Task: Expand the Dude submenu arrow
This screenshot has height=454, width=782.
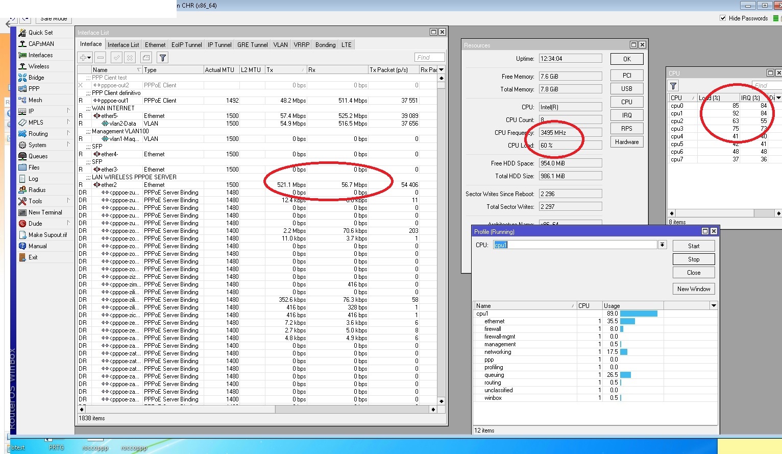Action: pyautogui.click(x=68, y=223)
